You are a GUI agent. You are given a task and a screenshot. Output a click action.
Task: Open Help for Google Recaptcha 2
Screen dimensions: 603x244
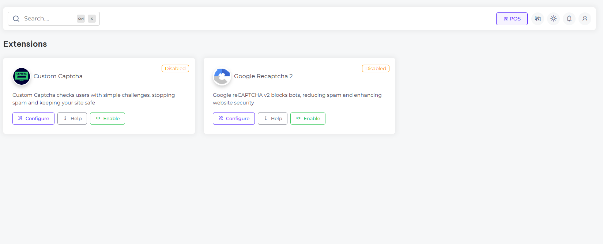(272, 118)
